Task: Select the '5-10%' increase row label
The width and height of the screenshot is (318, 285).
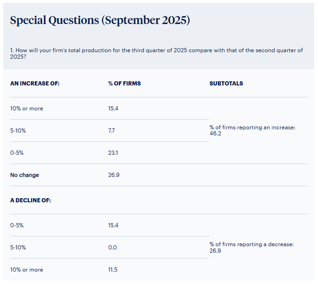Action: (18, 131)
